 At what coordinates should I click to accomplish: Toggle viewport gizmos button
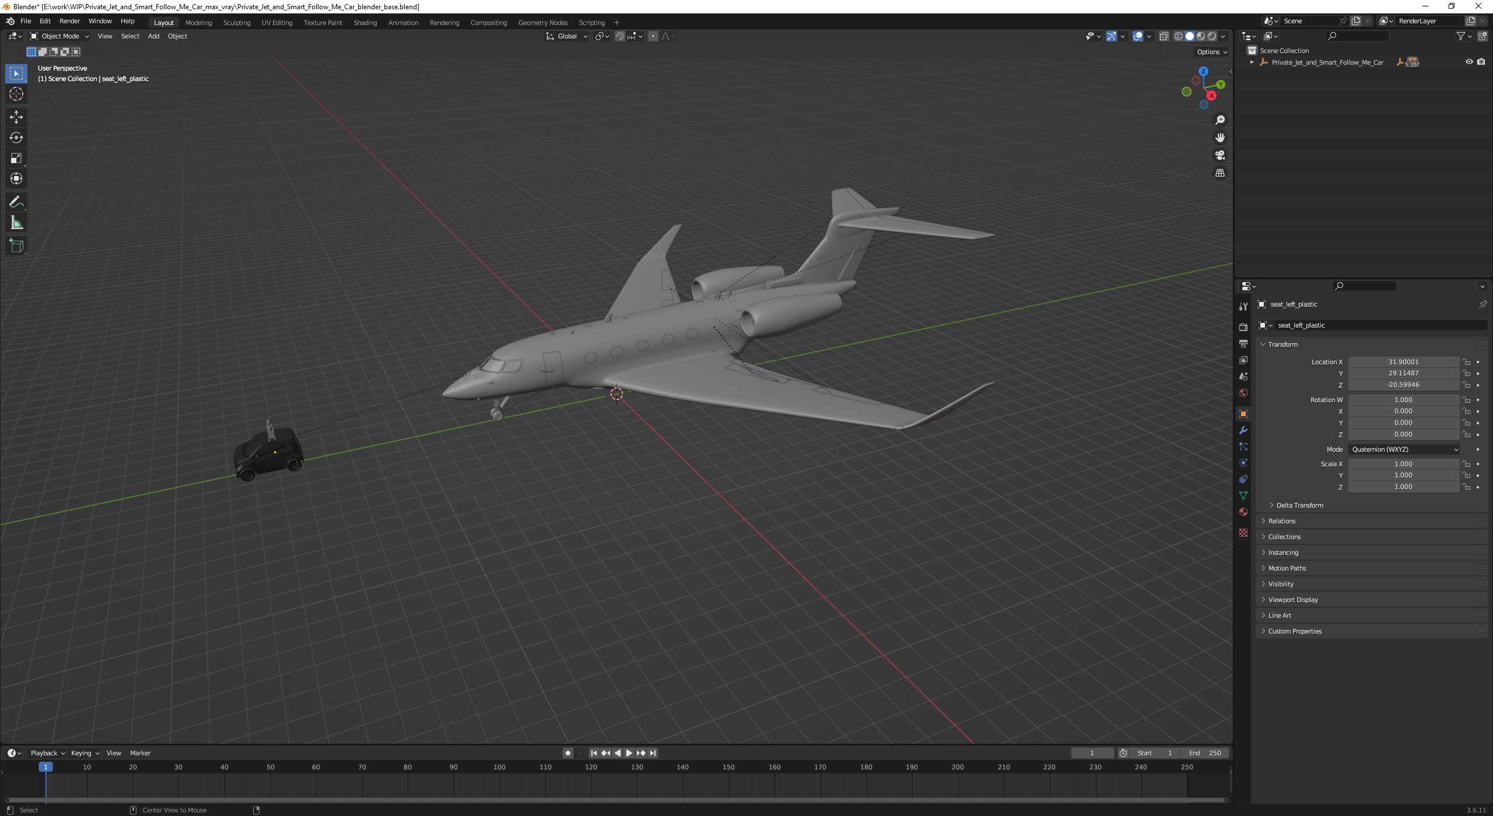[1112, 36]
